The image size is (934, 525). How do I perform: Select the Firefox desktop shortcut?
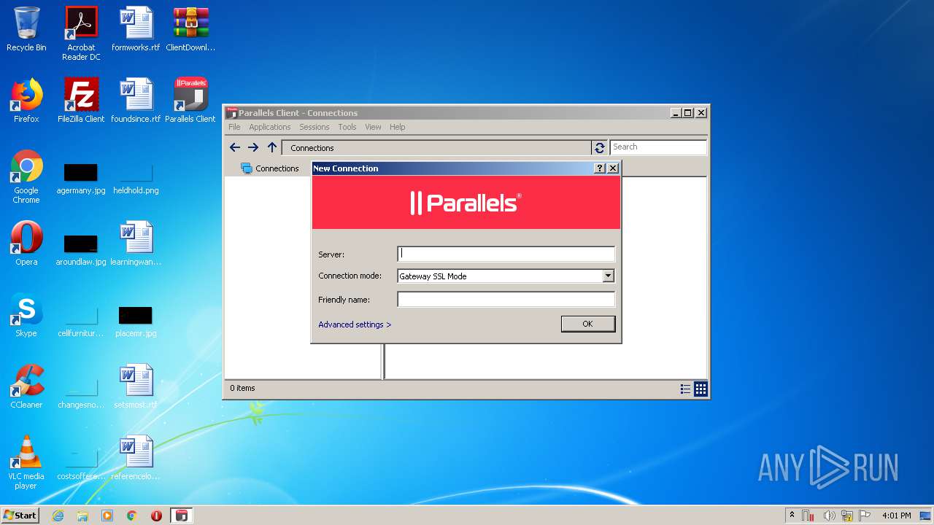[26, 101]
